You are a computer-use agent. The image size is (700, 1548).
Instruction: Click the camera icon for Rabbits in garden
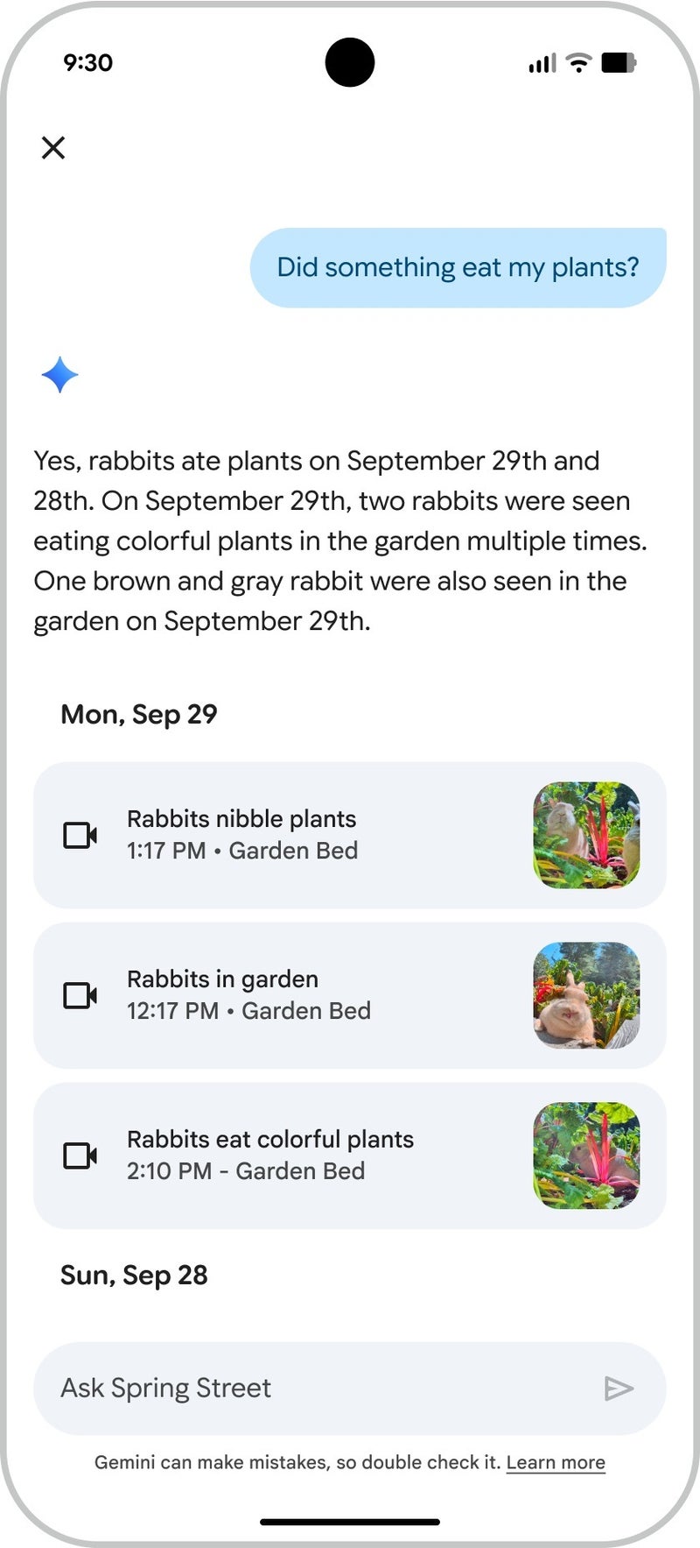tap(80, 995)
